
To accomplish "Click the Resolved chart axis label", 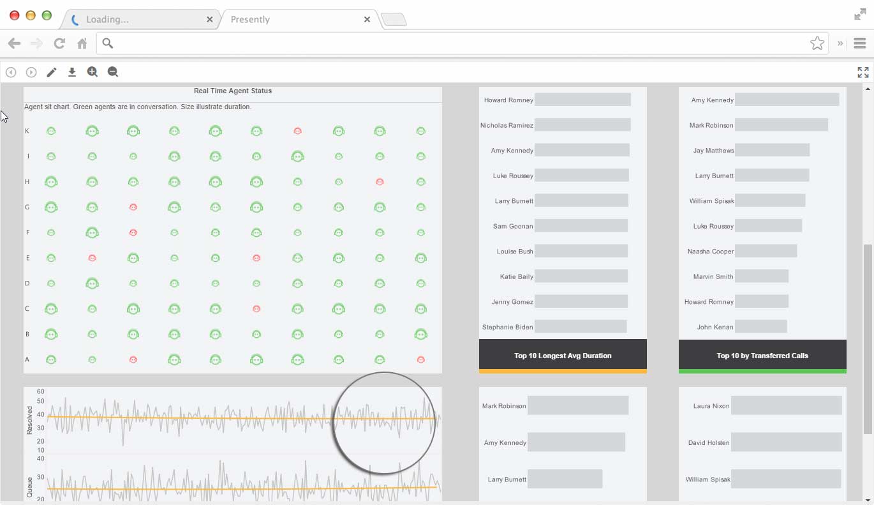I will coord(29,419).
